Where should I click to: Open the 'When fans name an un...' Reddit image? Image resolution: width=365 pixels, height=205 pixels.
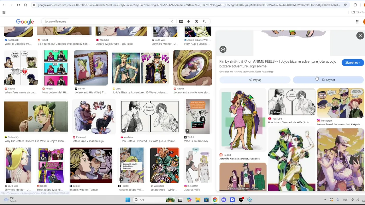pos(21,68)
